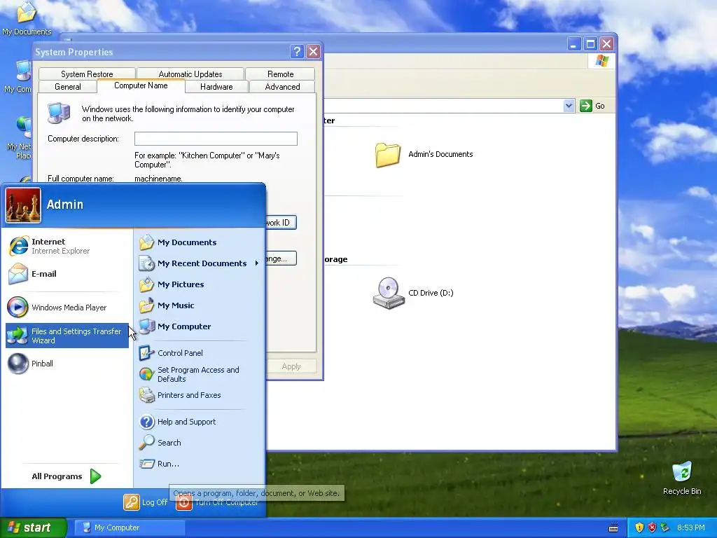Click Go button in My Computer window
The width and height of the screenshot is (717, 538).
(x=592, y=106)
